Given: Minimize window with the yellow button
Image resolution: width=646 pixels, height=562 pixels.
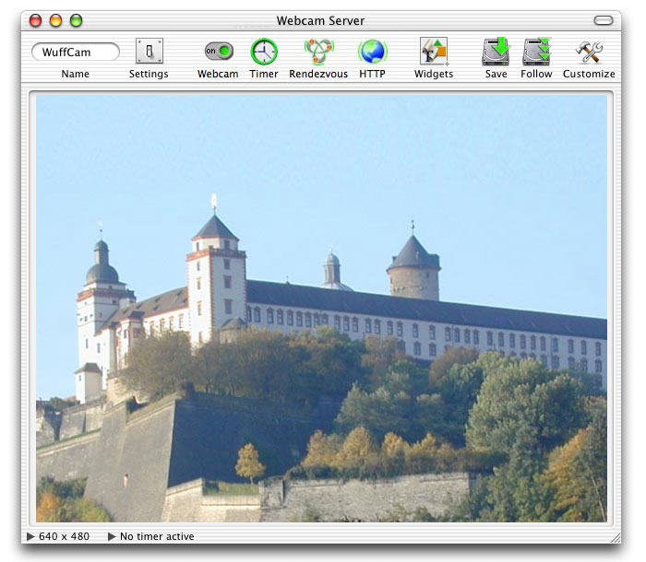Looking at the screenshot, I should click(55, 20).
